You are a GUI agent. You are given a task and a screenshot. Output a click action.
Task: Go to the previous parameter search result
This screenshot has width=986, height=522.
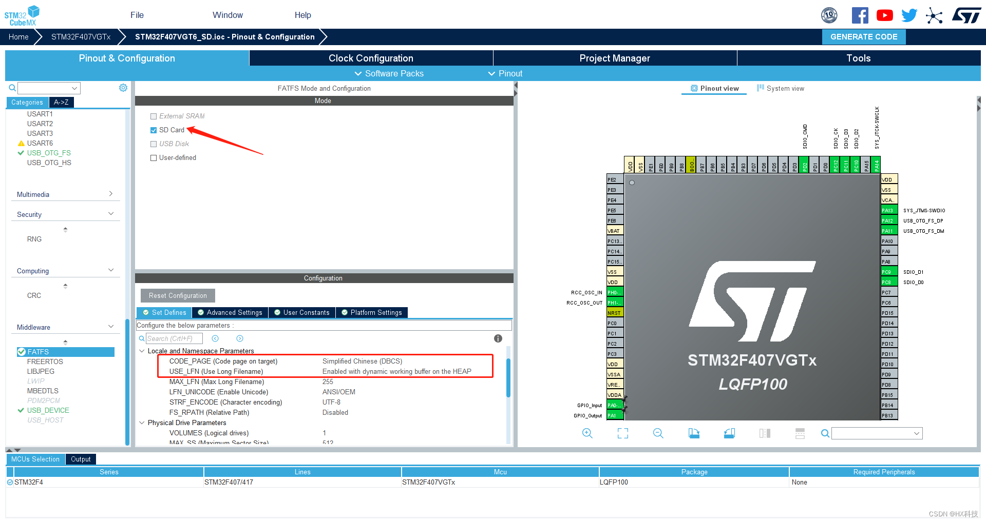pos(215,338)
